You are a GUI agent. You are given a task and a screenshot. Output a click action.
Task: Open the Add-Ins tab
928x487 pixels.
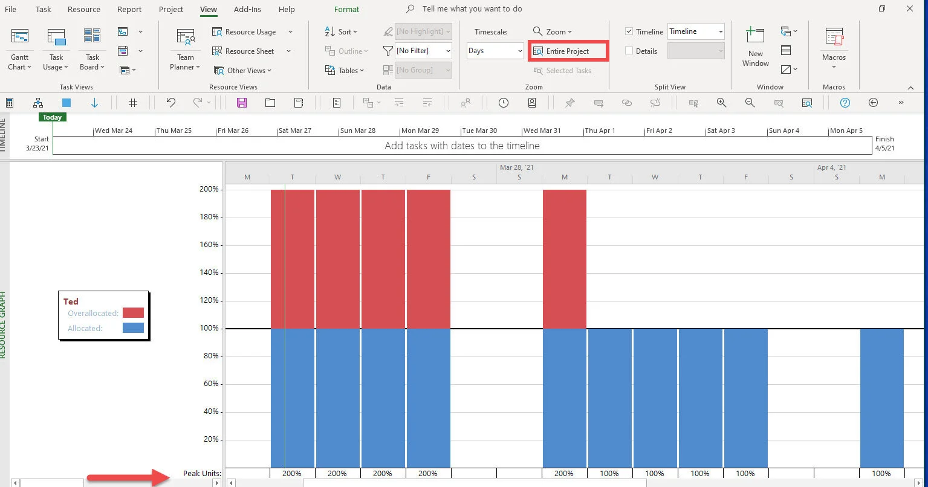coord(247,9)
